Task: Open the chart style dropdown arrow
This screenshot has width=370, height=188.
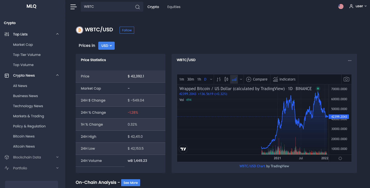Action: click(241, 79)
